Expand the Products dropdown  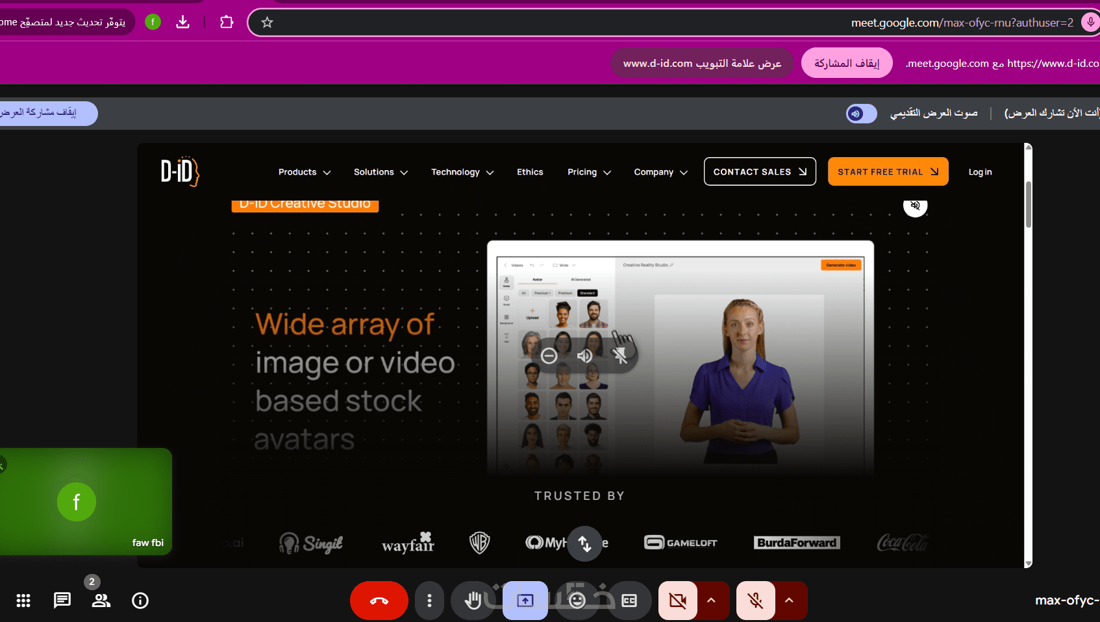click(x=305, y=172)
